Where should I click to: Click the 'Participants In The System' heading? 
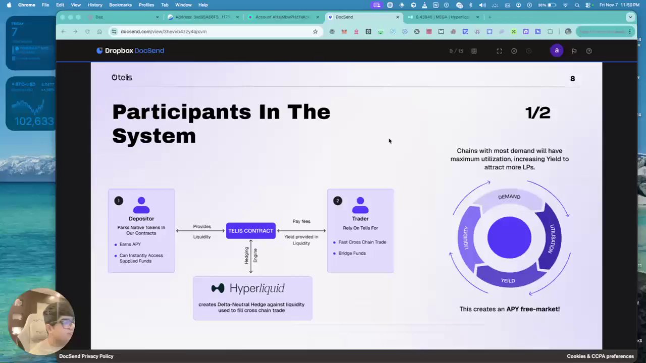(x=221, y=124)
